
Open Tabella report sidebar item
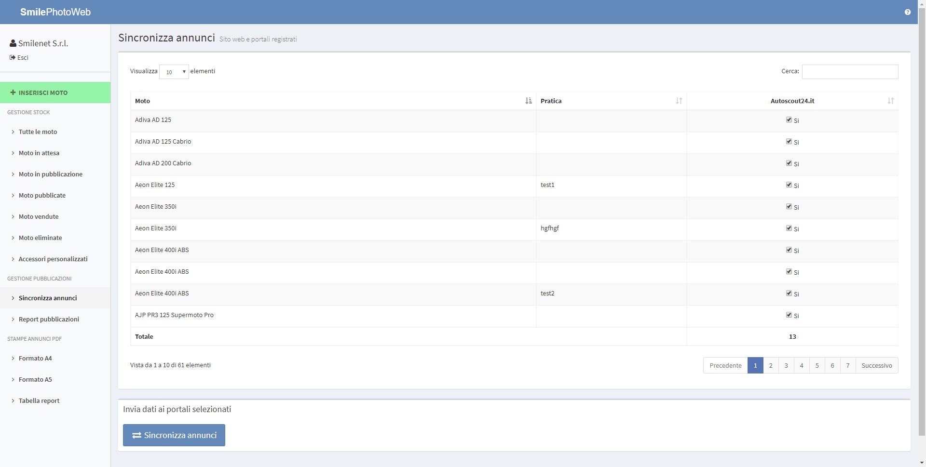click(x=55, y=400)
